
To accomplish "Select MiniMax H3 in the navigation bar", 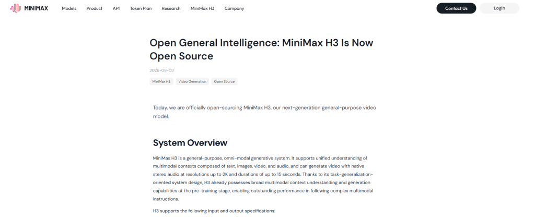I will (202, 8).
